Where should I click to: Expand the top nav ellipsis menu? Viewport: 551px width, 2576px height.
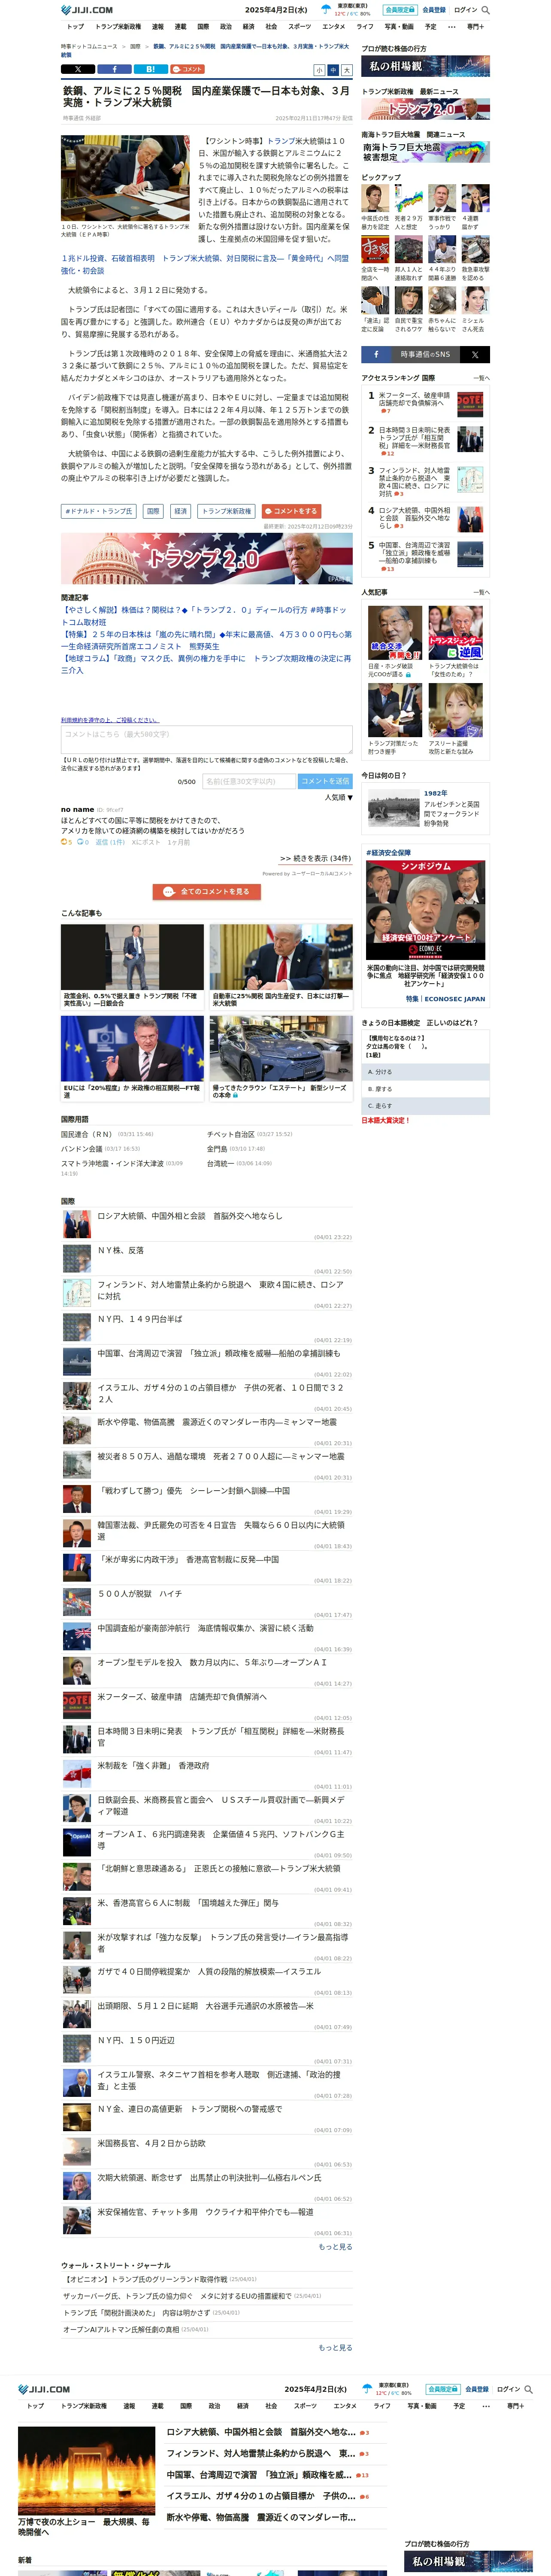tap(451, 27)
